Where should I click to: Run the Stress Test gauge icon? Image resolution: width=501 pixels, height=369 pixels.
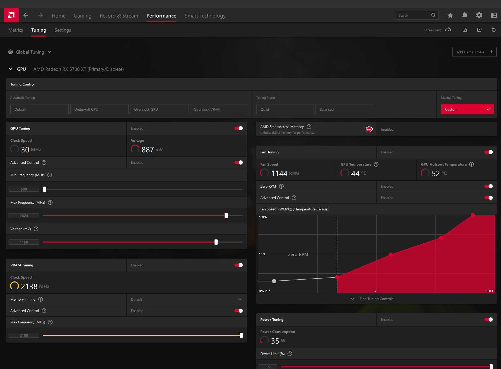point(448,30)
